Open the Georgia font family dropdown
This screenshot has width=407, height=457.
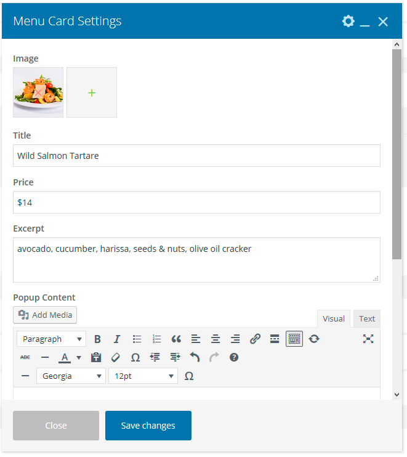[x=71, y=376]
